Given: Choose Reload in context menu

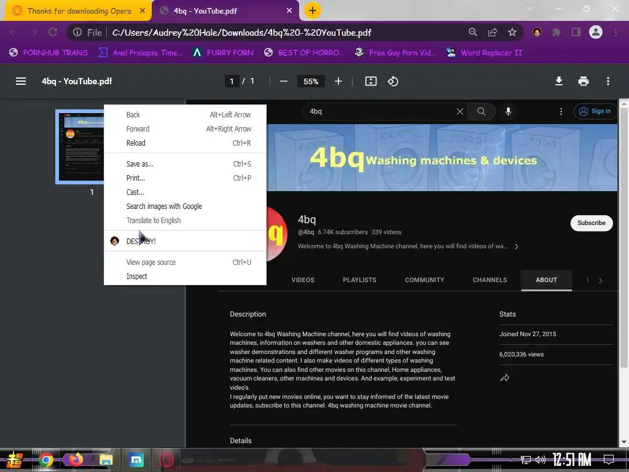Looking at the screenshot, I should tap(185, 143).
